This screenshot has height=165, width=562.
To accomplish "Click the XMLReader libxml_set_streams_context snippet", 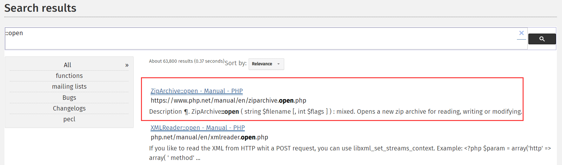I will tap(350, 153).
